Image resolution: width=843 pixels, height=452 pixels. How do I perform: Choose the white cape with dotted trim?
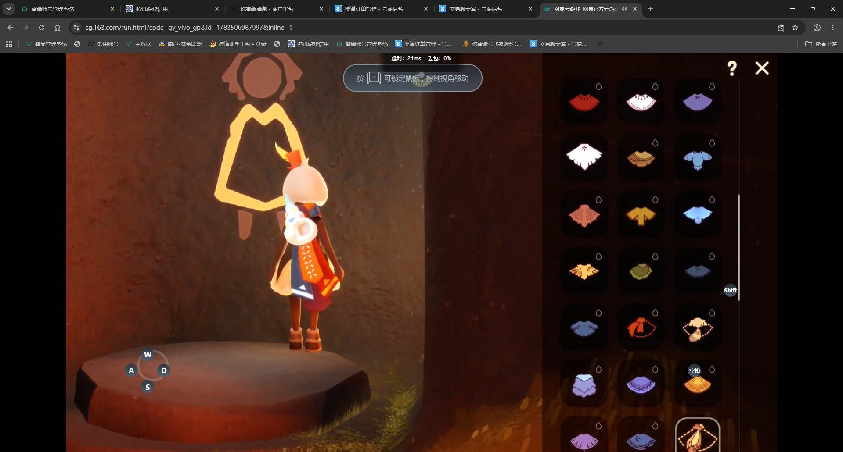[x=641, y=102]
